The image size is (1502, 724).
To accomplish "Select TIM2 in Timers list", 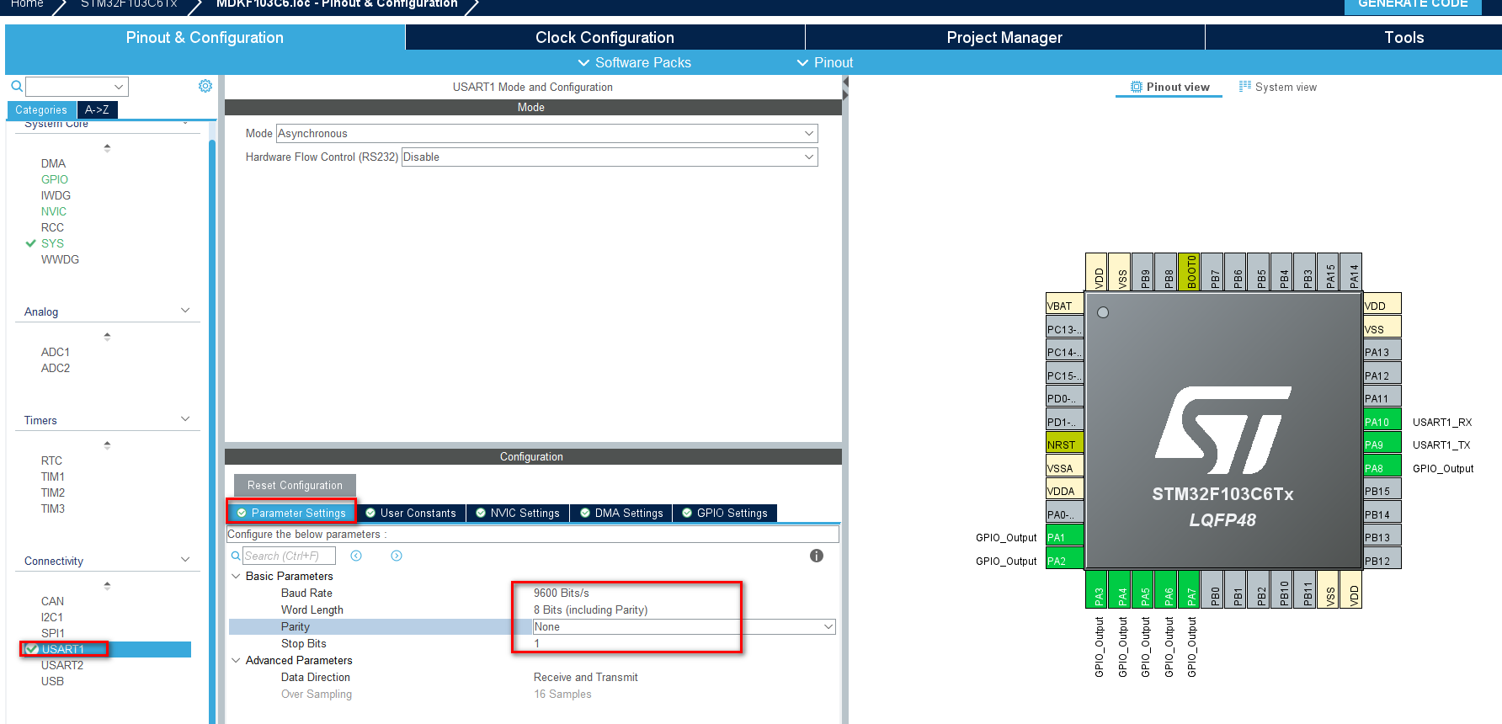I will [53, 492].
